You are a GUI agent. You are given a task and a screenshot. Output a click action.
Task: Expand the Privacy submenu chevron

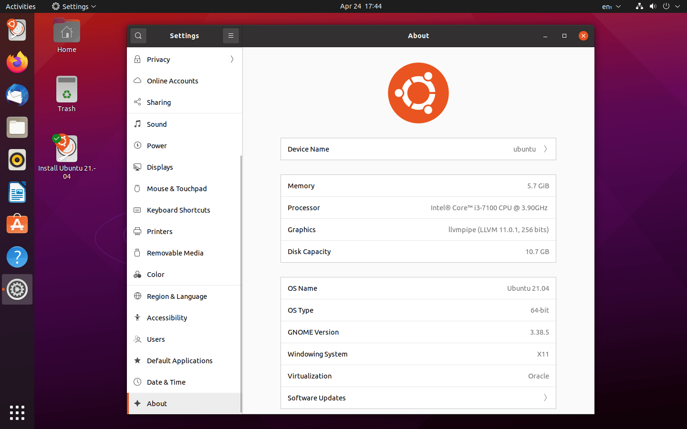232,60
